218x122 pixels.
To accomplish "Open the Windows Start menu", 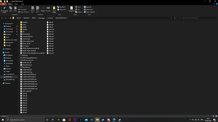I will 3,120.
